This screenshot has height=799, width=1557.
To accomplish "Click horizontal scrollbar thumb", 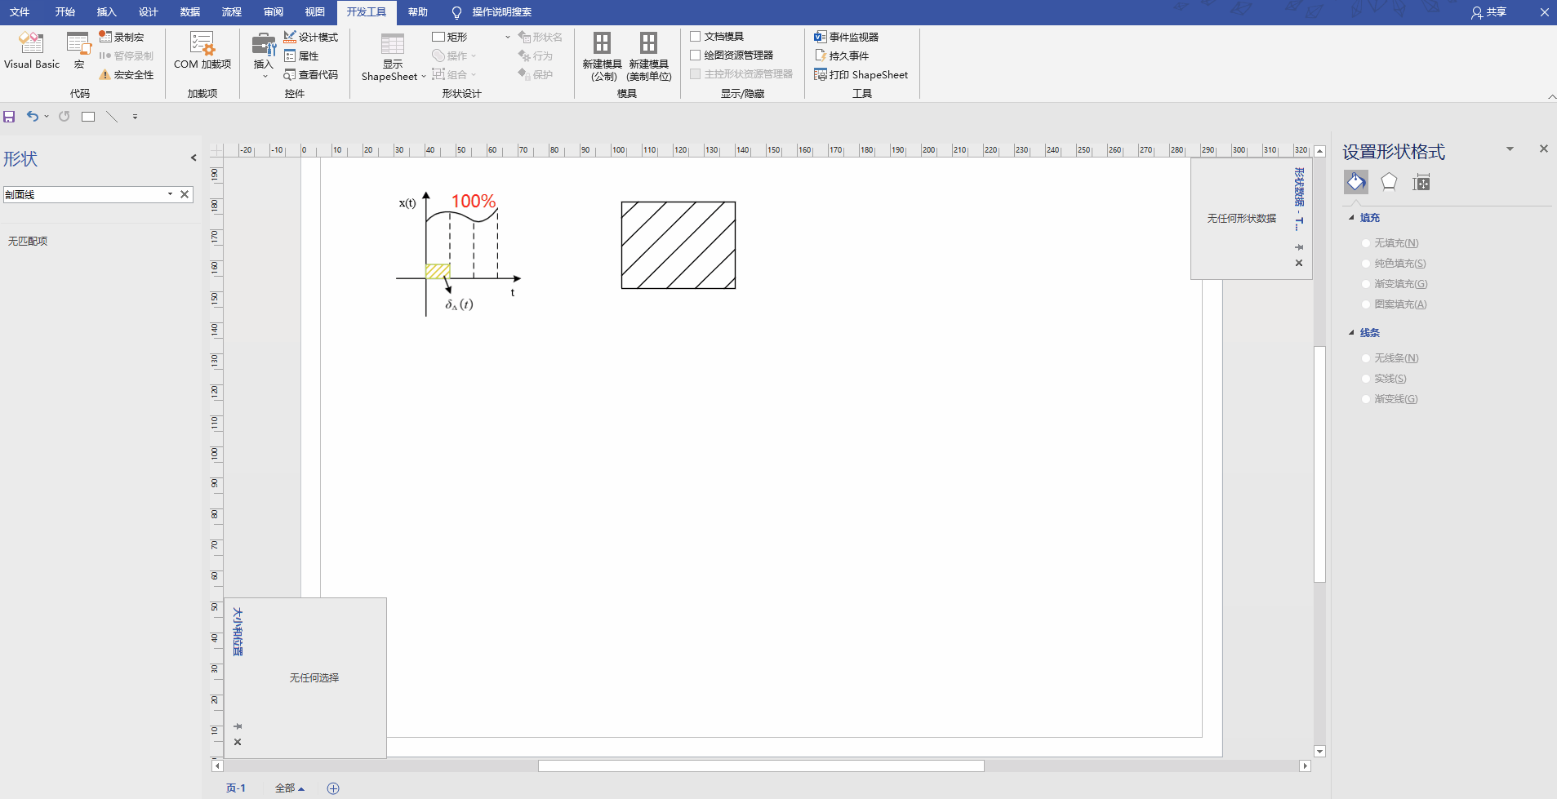I will (x=761, y=766).
